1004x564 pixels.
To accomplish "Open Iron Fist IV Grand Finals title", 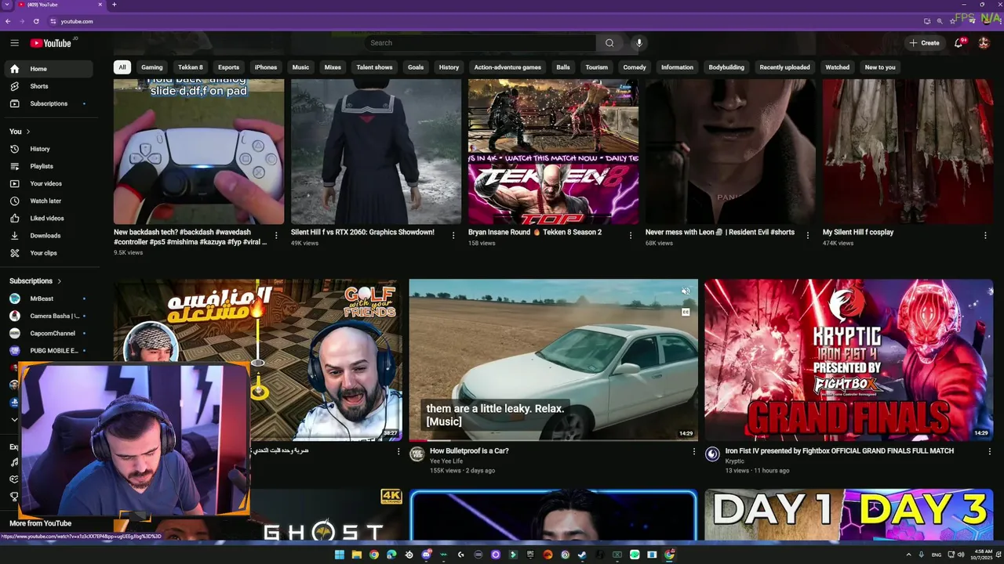I will (839, 451).
